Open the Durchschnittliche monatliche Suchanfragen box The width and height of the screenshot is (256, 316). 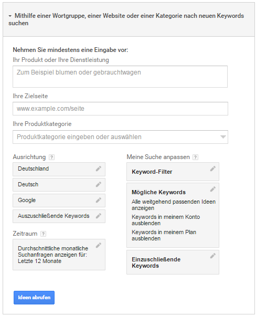[x=59, y=255]
